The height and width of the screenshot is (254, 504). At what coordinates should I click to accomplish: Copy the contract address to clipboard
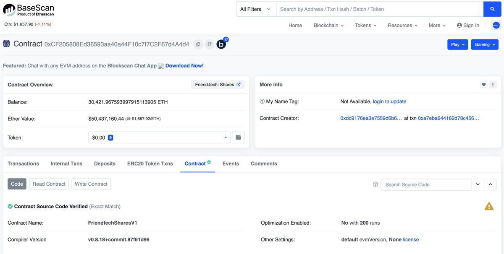click(198, 44)
